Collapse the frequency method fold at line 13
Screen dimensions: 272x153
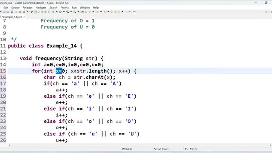click(x=7, y=59)
